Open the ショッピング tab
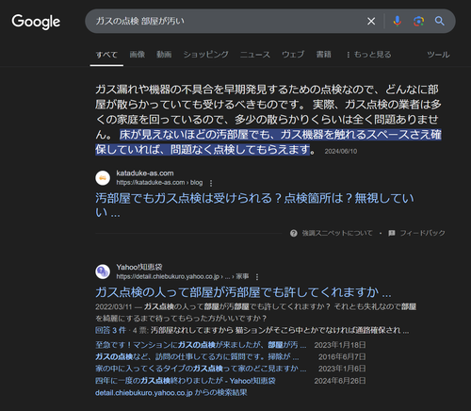Image resolution: width=471 pixels, height=411 pixels. coord(205,55)
